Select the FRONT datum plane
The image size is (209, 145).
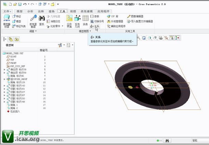tap(12, 63)
